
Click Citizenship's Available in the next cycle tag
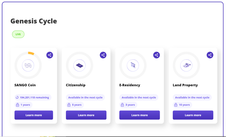point(85,97)
